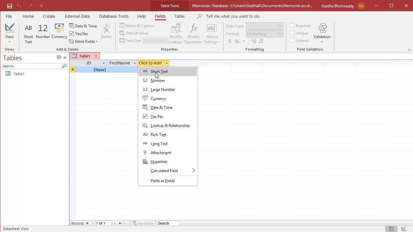Screen dimensions: 413x232
Task: Switch to Datasheet View from the status bar
Action: click(x=391, y=229)
